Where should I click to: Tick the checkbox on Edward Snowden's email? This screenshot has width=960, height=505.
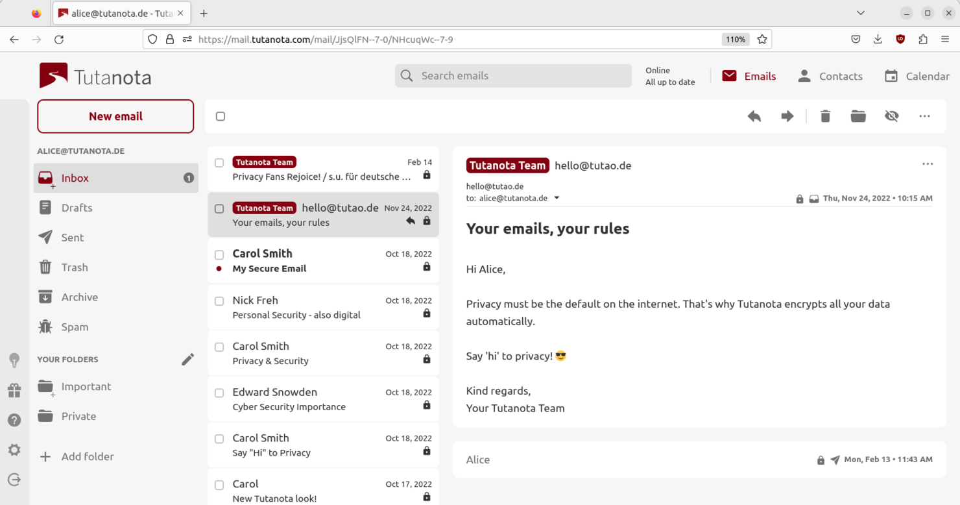[x=219, y=393]
